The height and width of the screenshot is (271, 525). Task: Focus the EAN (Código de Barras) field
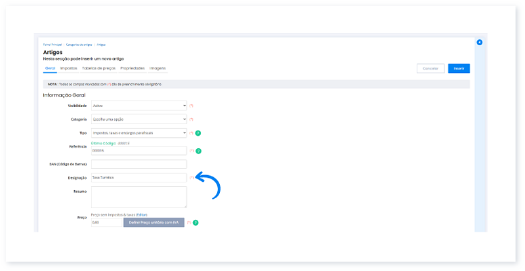(x=139, y=164)
